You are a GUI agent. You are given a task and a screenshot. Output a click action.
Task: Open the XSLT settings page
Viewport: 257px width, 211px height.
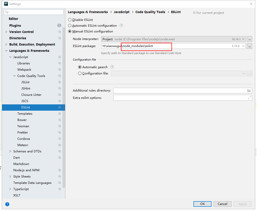click(17, 195)
